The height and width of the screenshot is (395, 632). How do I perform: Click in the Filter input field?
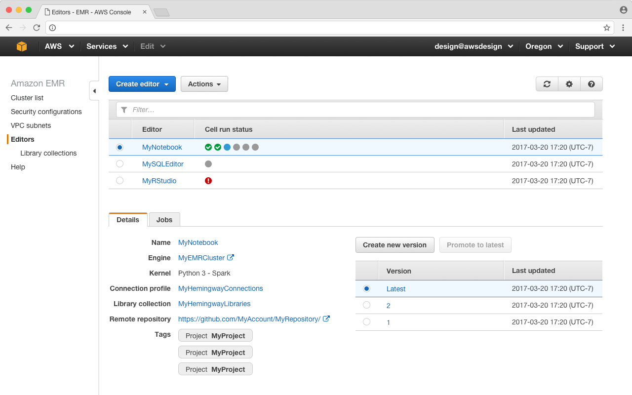355,110
